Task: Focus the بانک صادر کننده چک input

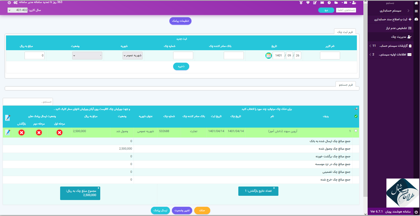Action: [234, 55]
